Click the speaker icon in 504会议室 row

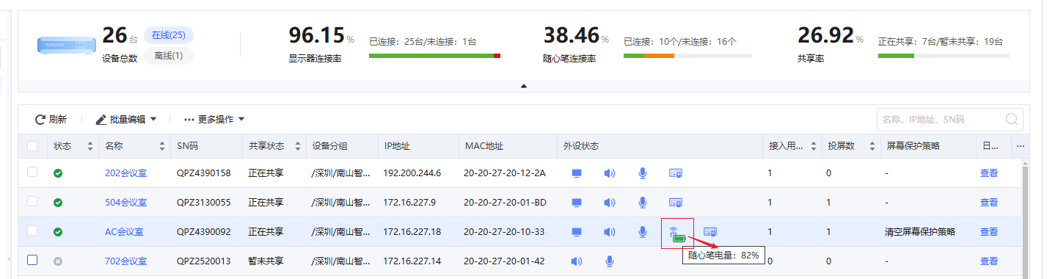click(x=609, y=203)
